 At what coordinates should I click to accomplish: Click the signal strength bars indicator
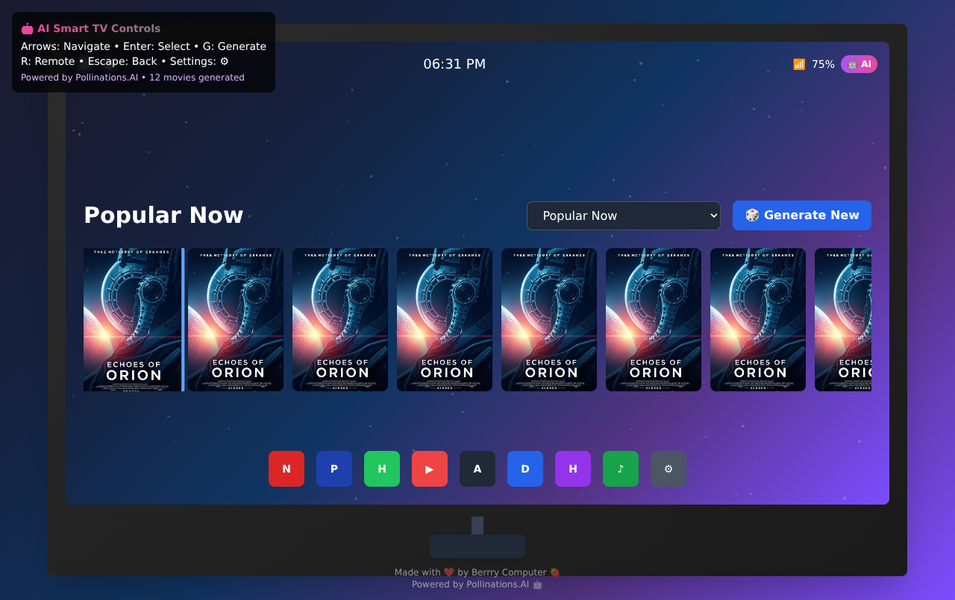tap(799, 64)
